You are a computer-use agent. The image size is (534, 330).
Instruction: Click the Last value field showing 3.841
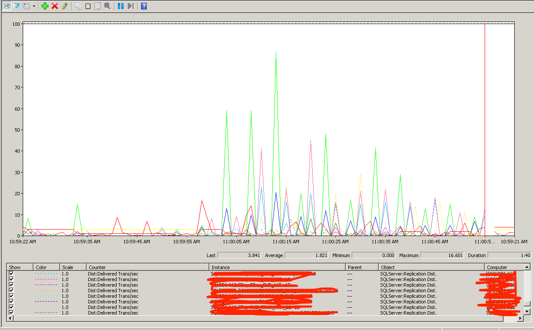click(239, 255)
